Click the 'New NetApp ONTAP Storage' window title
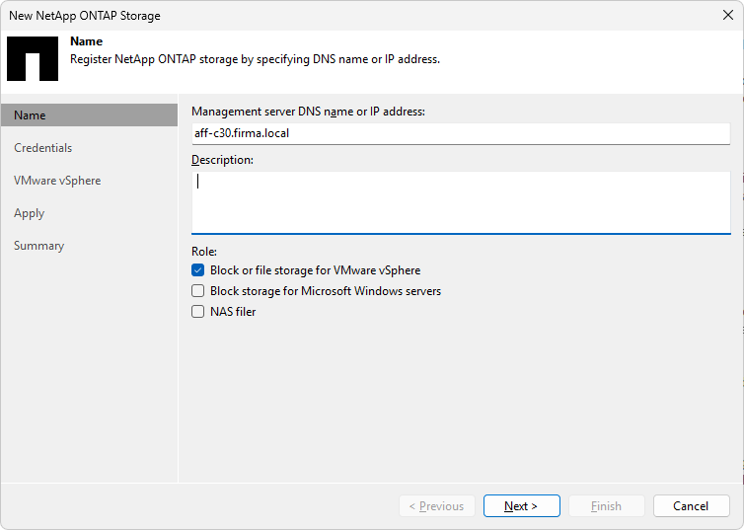744x530 pixels. coord(85,16)
